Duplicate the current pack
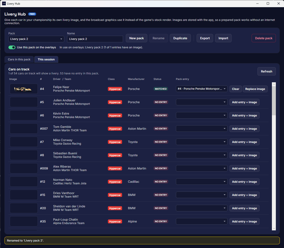Viewport: 284px width, 248px height. 180,38
